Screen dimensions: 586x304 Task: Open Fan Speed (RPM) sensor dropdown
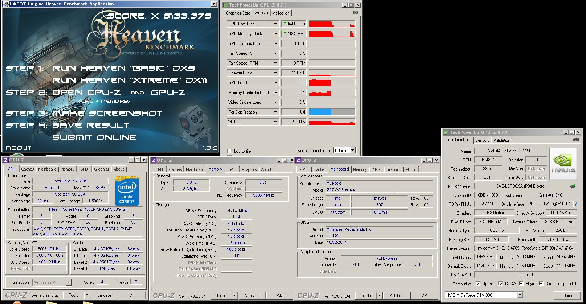point(276,63)
